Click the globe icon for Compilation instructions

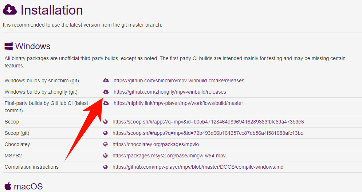(106, 167)
